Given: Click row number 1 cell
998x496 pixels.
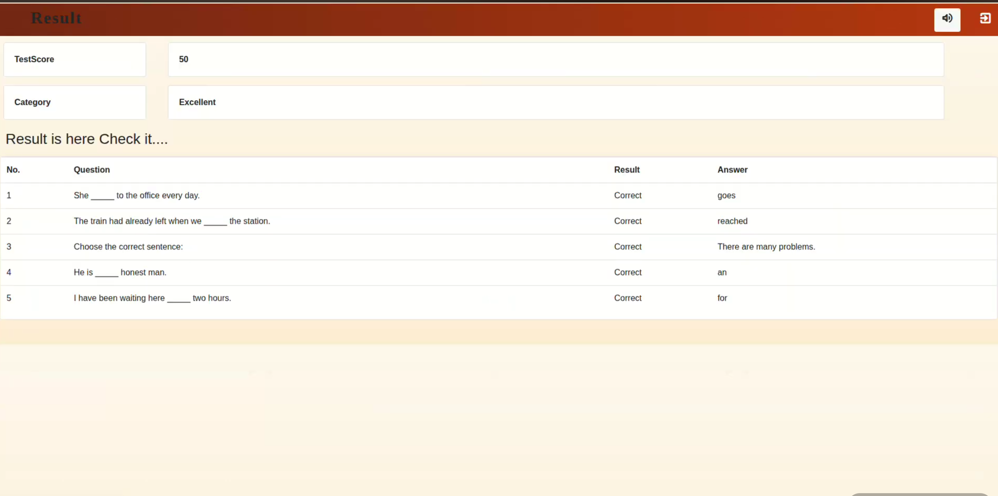Looking at the screenshot, I should (x=9, y=195).
